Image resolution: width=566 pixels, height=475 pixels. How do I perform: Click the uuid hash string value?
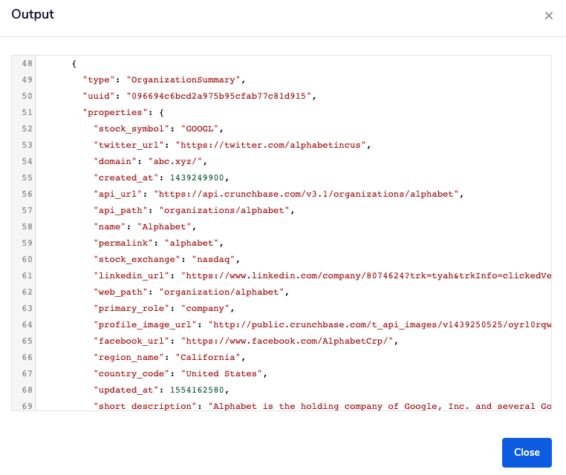[x=221, y=96]
